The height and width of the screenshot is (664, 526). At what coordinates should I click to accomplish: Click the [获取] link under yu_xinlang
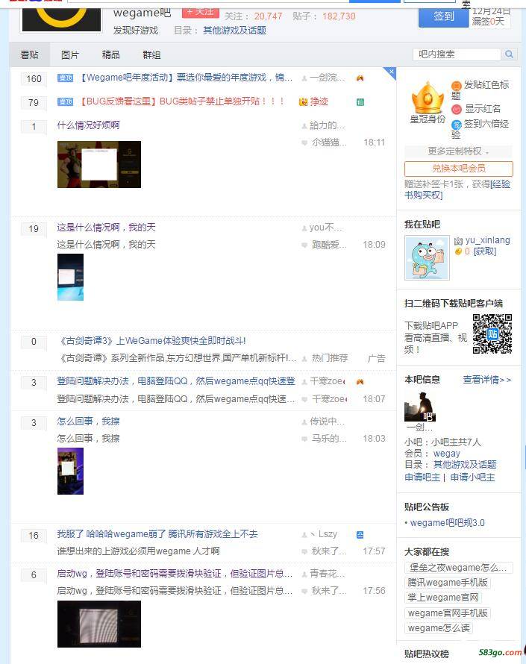485,251
